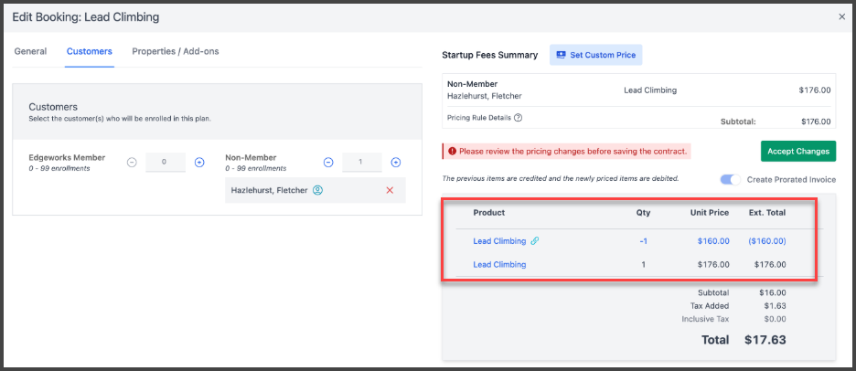This screenshot has width=856, height=371.
Task: Decrease Non-Member enrollment count
Action: point(328,163)
